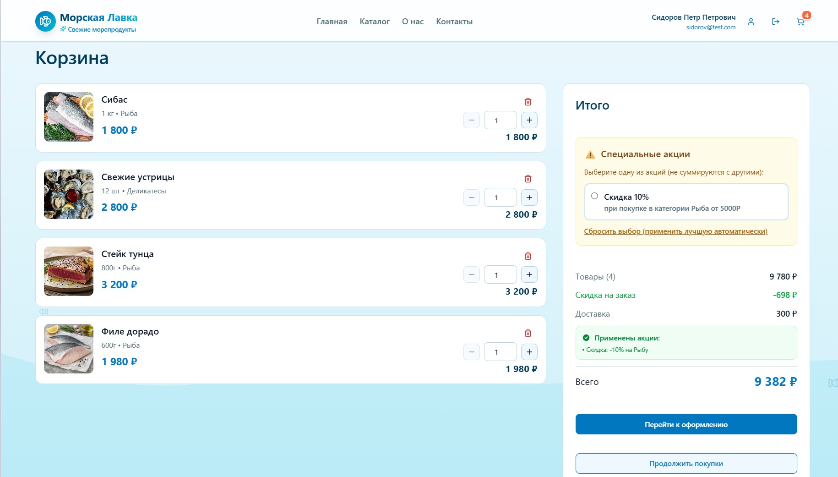Click the Морская Лавка fish logo icon
Image resolution: width=838 pixels, height=477 pixels.
[x=45, y=22]
